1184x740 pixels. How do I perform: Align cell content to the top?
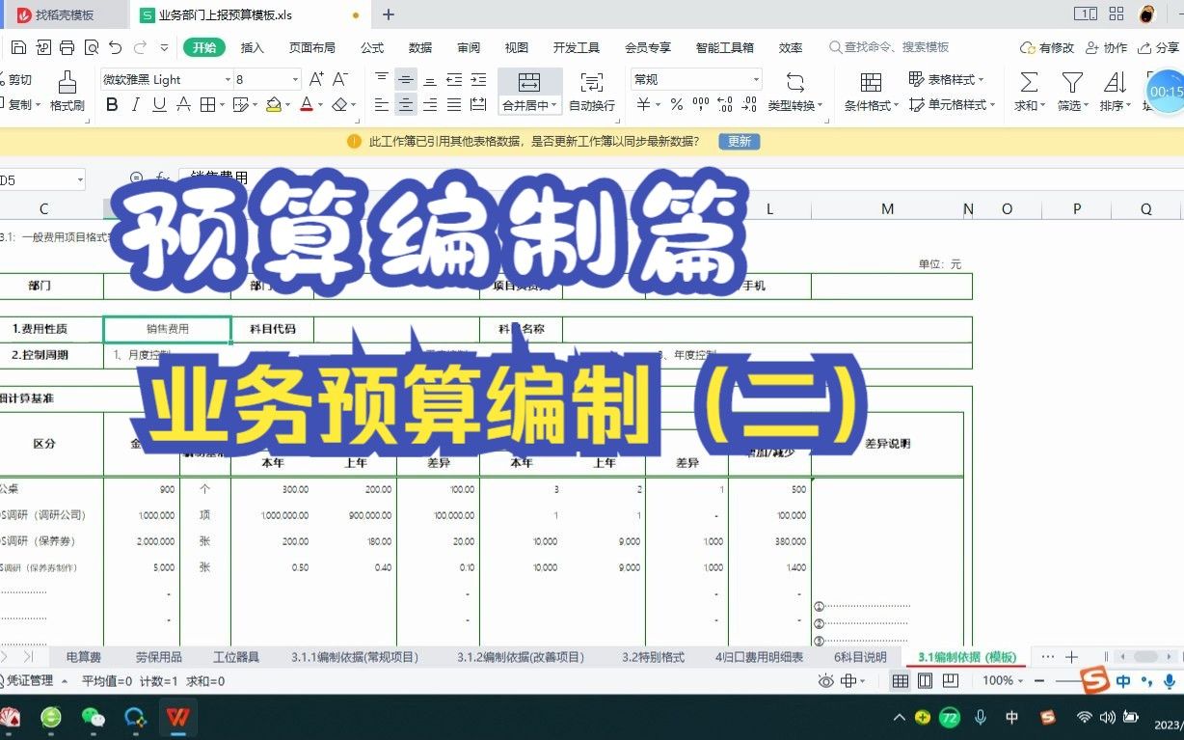(x=382, y=79)
